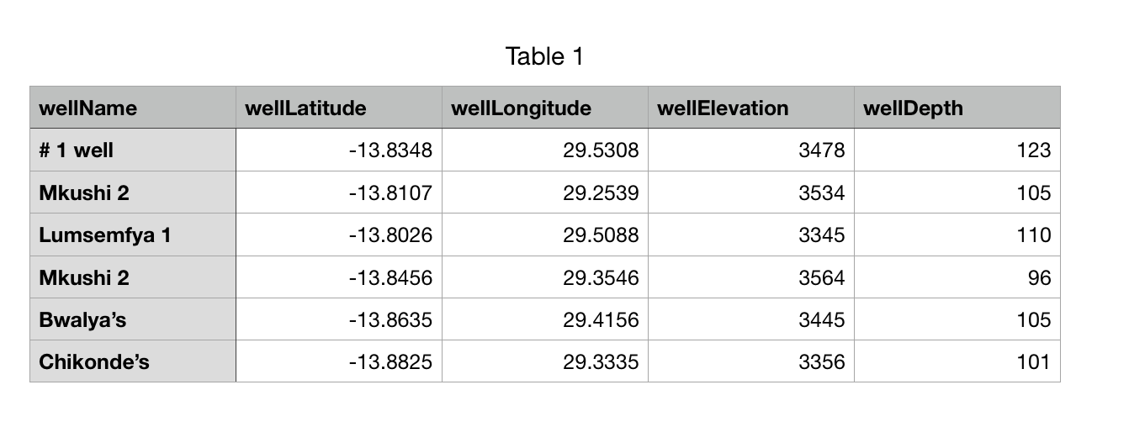Select the wellLatitude header cell
The height and width of the screenshot is (427, 1129).
(x=339, y=108)
